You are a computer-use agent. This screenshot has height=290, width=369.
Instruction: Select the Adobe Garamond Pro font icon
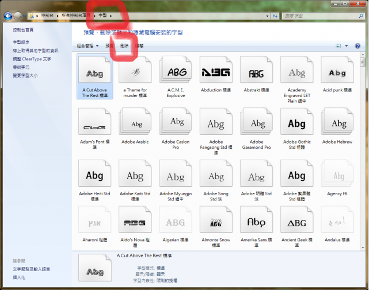coord(257,121)
